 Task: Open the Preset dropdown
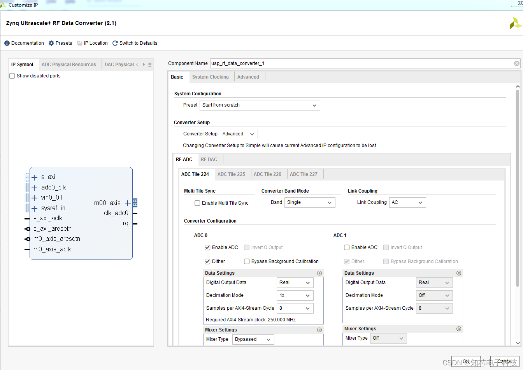point(260,105)
